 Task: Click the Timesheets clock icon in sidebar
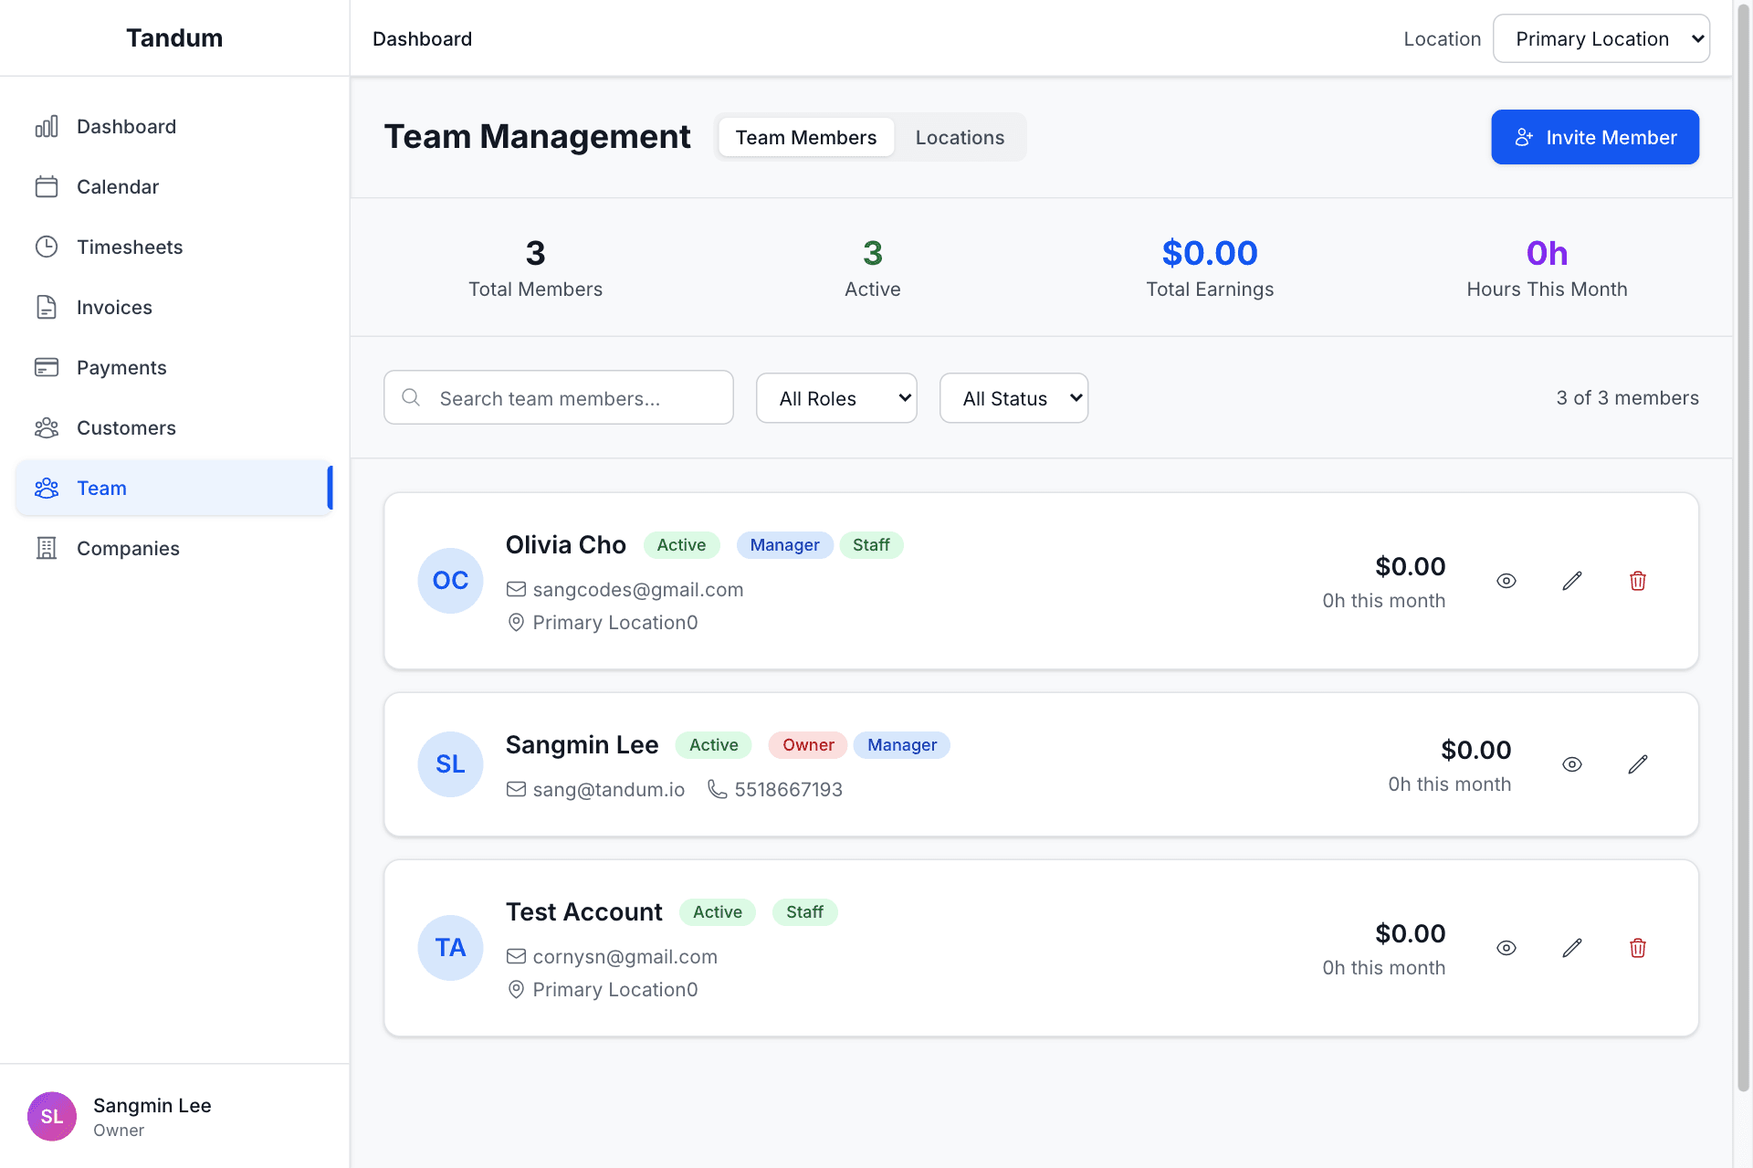click(47, 247)
